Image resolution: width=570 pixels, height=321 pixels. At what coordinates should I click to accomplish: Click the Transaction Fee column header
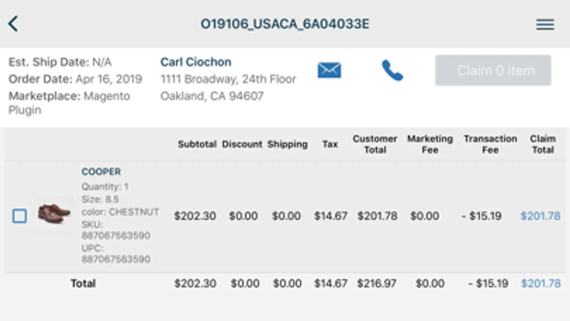[x=490, y=144]
